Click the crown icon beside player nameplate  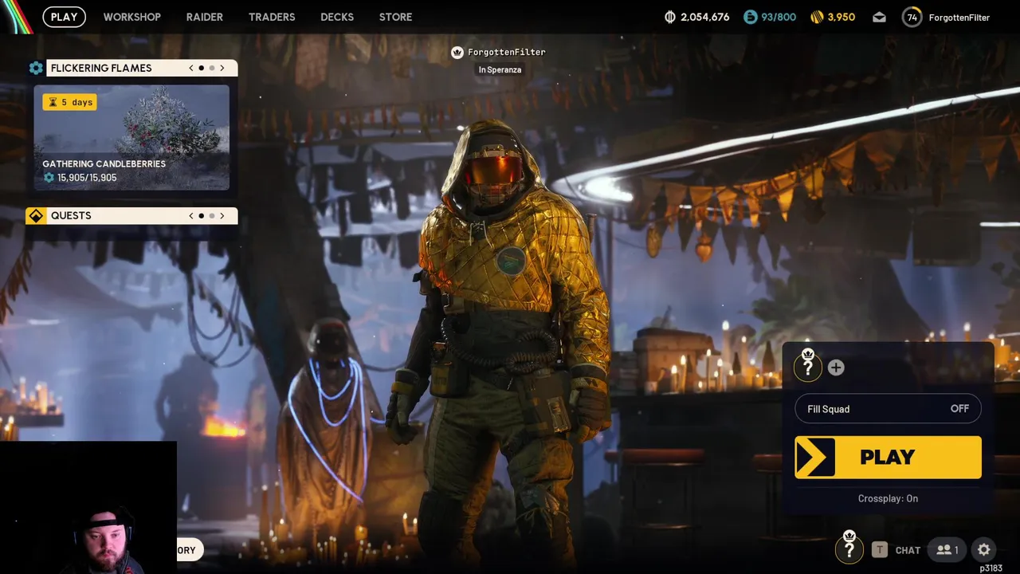(457, 53)
